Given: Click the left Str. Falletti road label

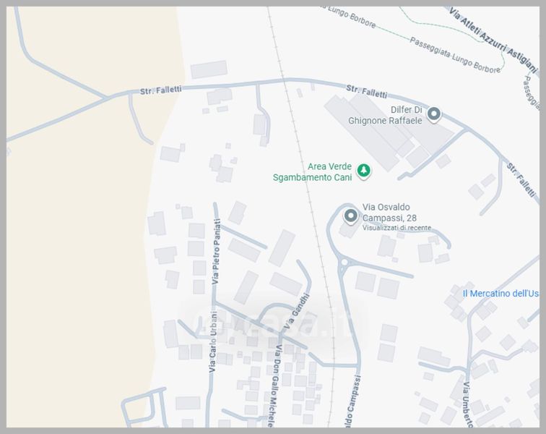Looking at the screenshot, I should pyautogui.click(x=161, y=90).
